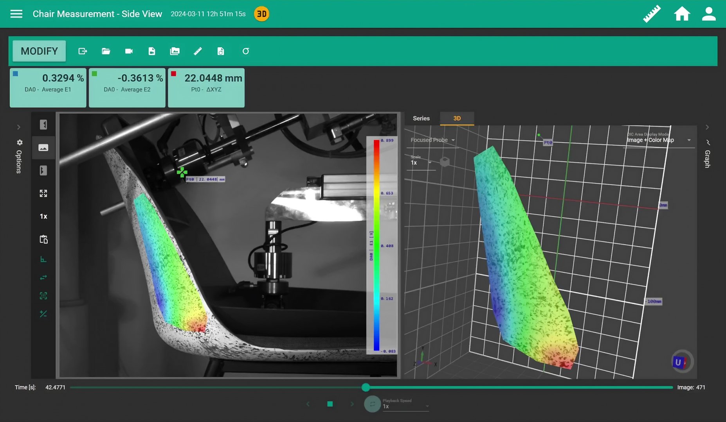Click the fullscreen expand icon in sidebar
This screenshot has height=422, width=726.
point(43,193)
